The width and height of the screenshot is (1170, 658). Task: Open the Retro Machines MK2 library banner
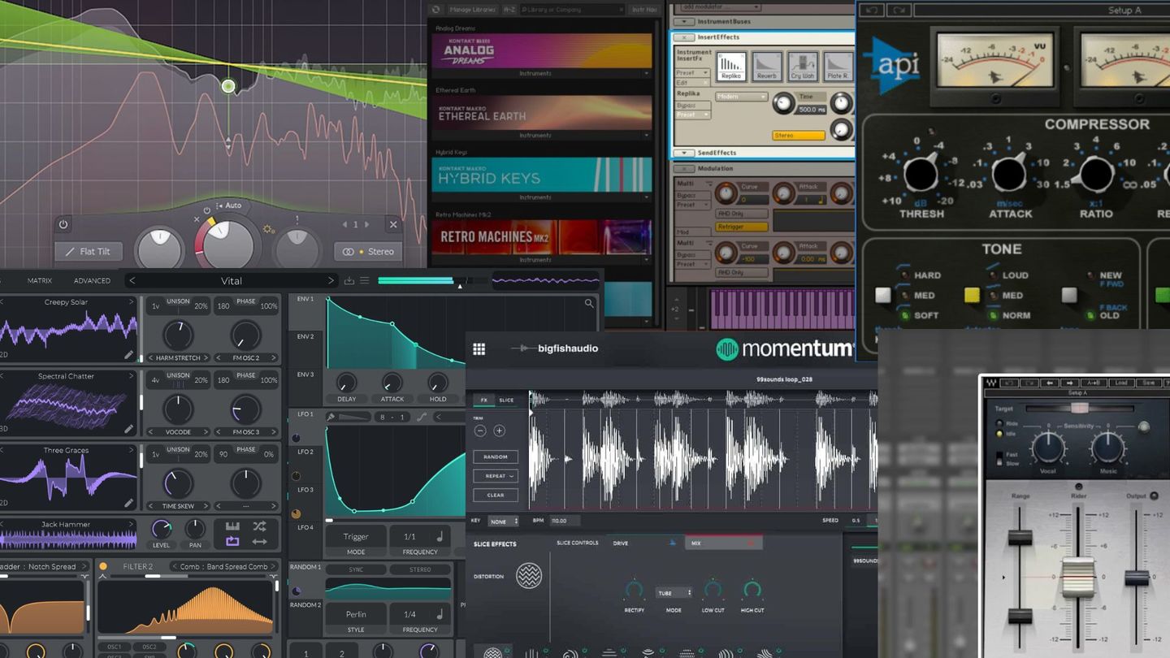(542, 237)
